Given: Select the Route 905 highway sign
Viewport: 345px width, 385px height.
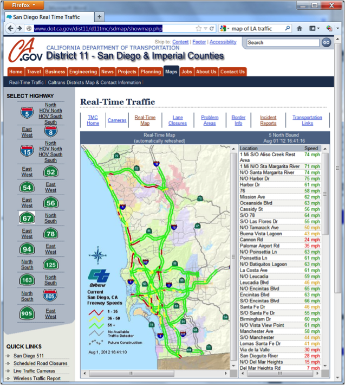Looking at the screenshot, I should (27, 313).
